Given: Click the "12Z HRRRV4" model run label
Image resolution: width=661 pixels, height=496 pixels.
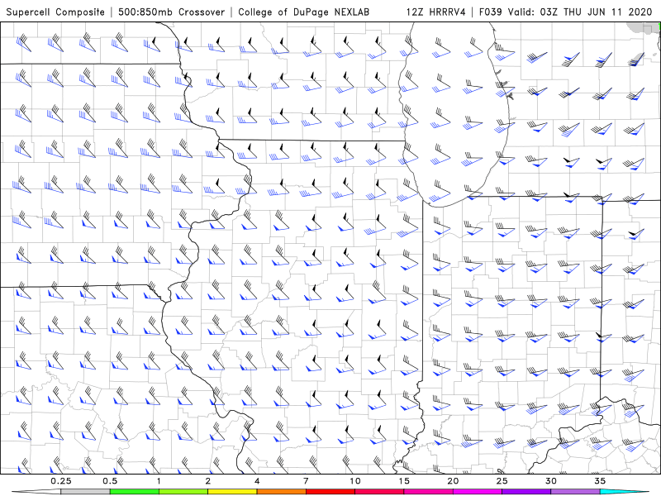Looking at the screenshot, I should [x=436, y=12].
